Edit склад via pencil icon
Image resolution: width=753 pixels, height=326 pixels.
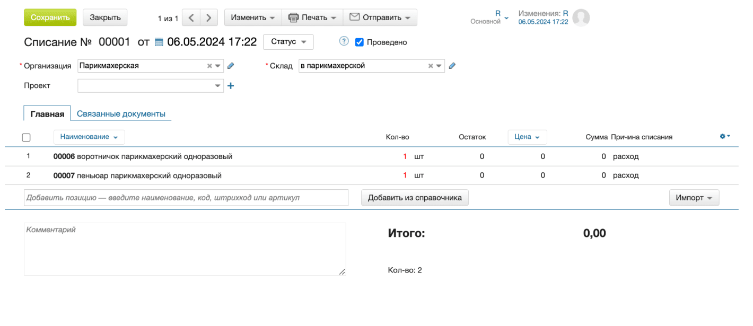click(452, 65)
